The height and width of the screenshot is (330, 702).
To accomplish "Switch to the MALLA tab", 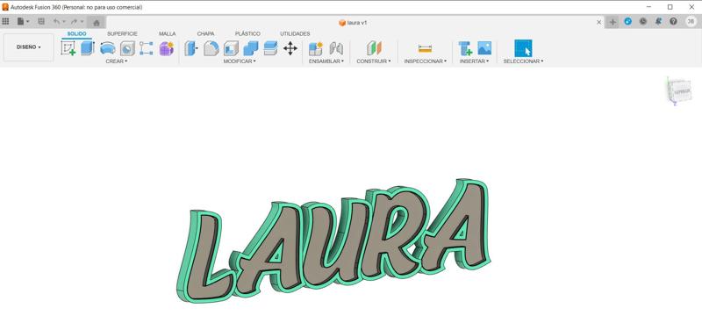I will pyautogui.click(x=167, y=33).
